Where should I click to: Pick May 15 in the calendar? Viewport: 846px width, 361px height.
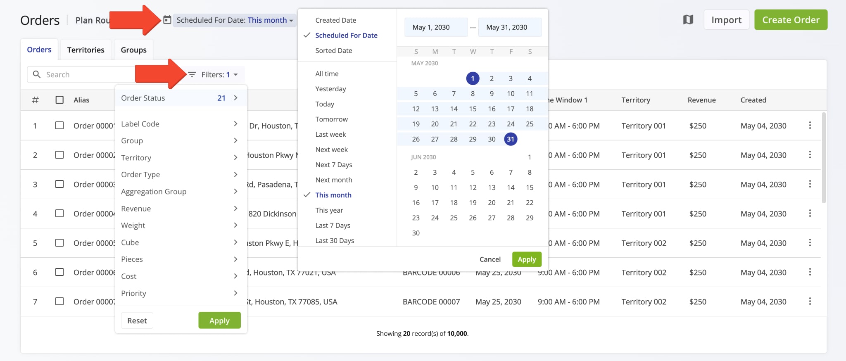[x=473, y=109]
